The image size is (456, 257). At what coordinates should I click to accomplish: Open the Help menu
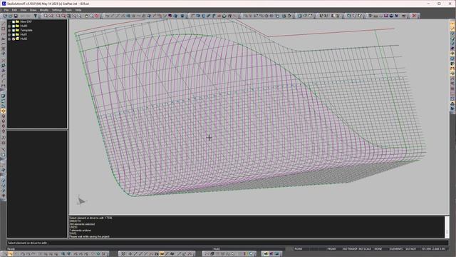pos(78,10)
